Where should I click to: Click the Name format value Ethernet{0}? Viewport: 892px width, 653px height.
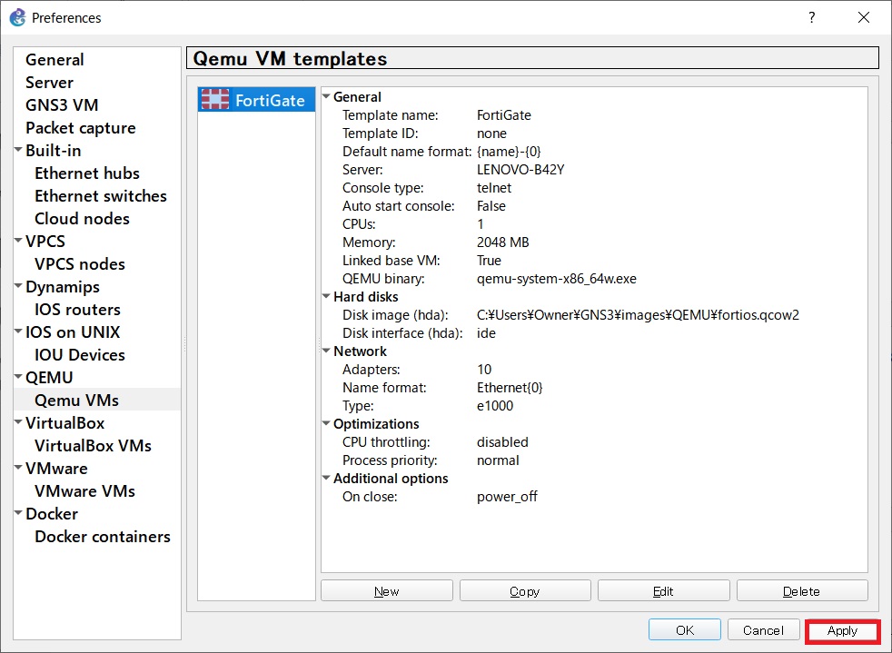tap(510, 388)
